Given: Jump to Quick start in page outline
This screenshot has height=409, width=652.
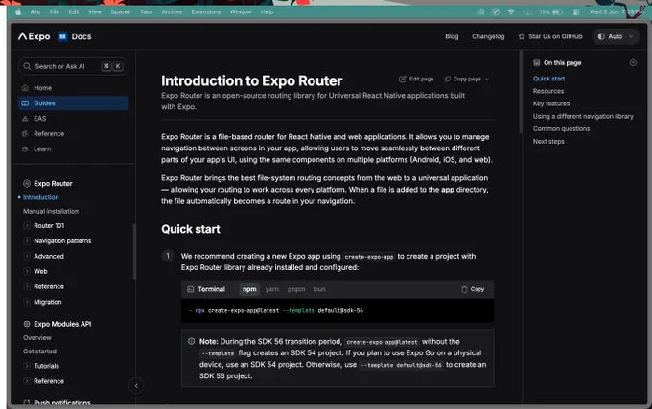Looking at the screenshot, I should [x=548, y=79].
